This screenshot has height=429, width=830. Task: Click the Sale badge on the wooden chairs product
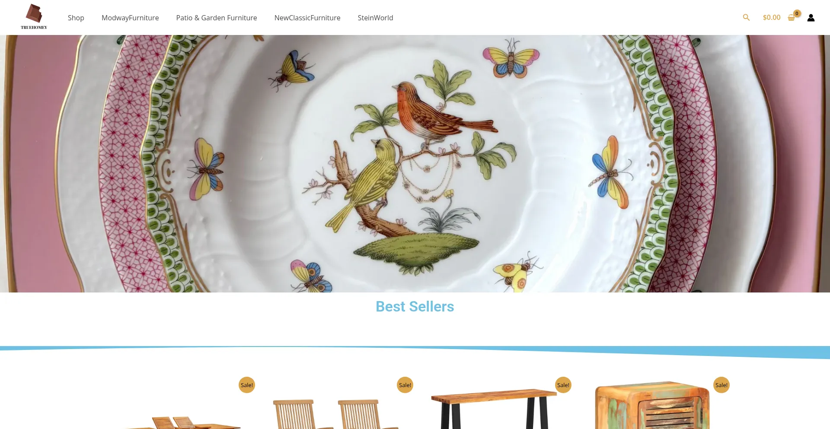click(x=405, y=385)
